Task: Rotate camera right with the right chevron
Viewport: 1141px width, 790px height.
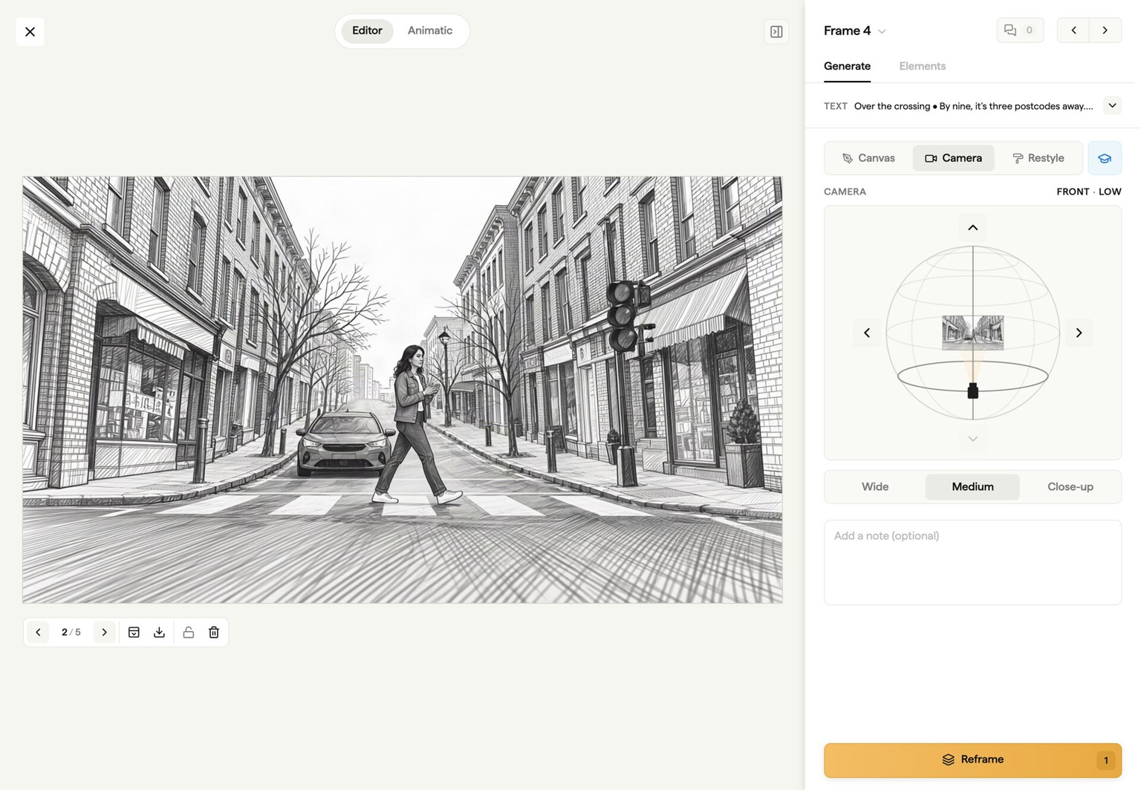Action: [1079, 333]
